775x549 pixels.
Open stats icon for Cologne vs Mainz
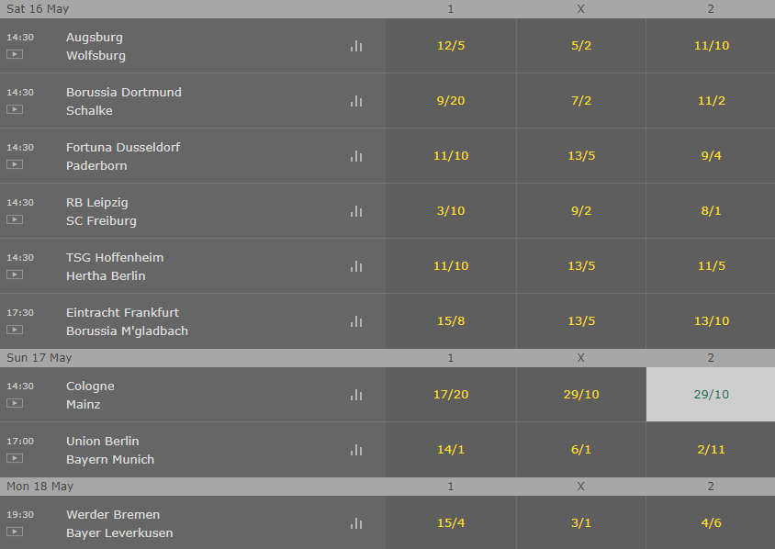click(x=356, y=395)
